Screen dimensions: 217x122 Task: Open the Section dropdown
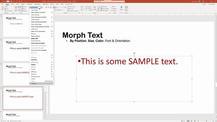tap(24, 11)
